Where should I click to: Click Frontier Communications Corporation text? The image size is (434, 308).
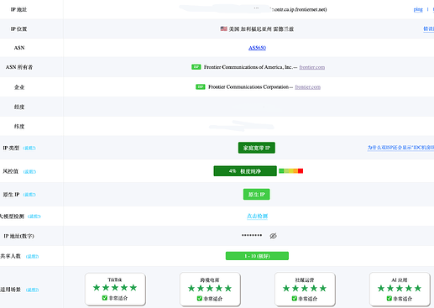[248, 87]
